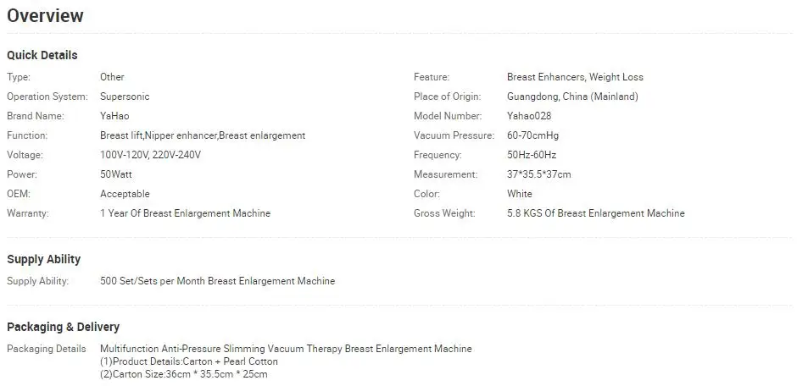Select the Quick Details section title
This screenshot has height=386, width=797.
(42, 55)
